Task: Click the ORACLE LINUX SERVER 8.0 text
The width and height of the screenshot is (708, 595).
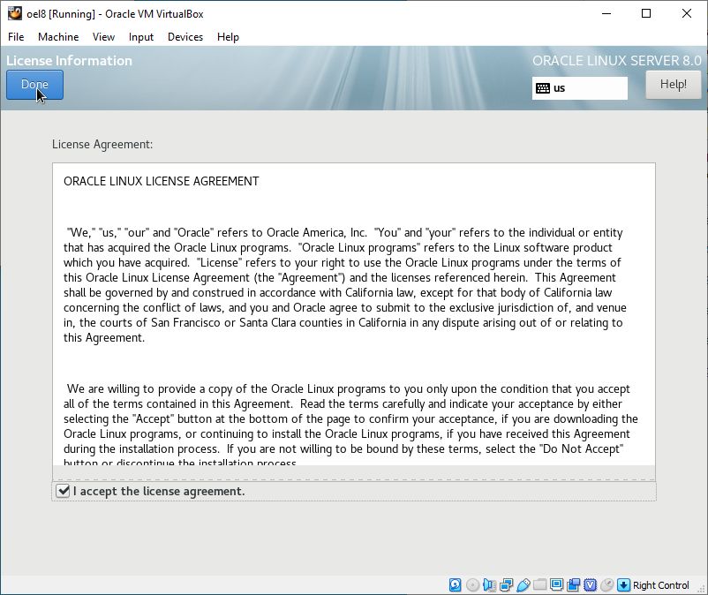Action: point(617,61)
